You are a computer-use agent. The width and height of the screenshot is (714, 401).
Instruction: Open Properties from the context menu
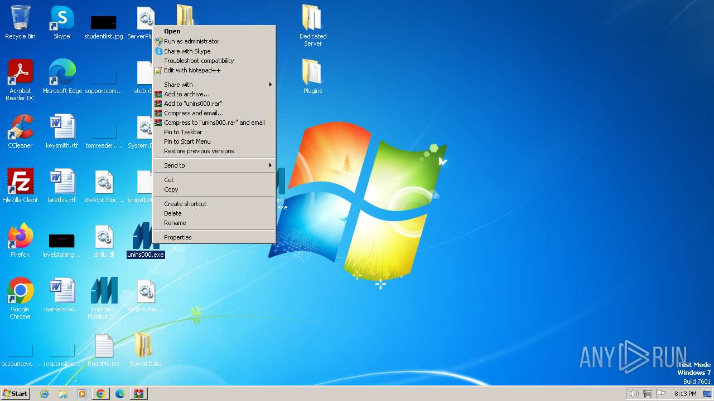point(214,237)
